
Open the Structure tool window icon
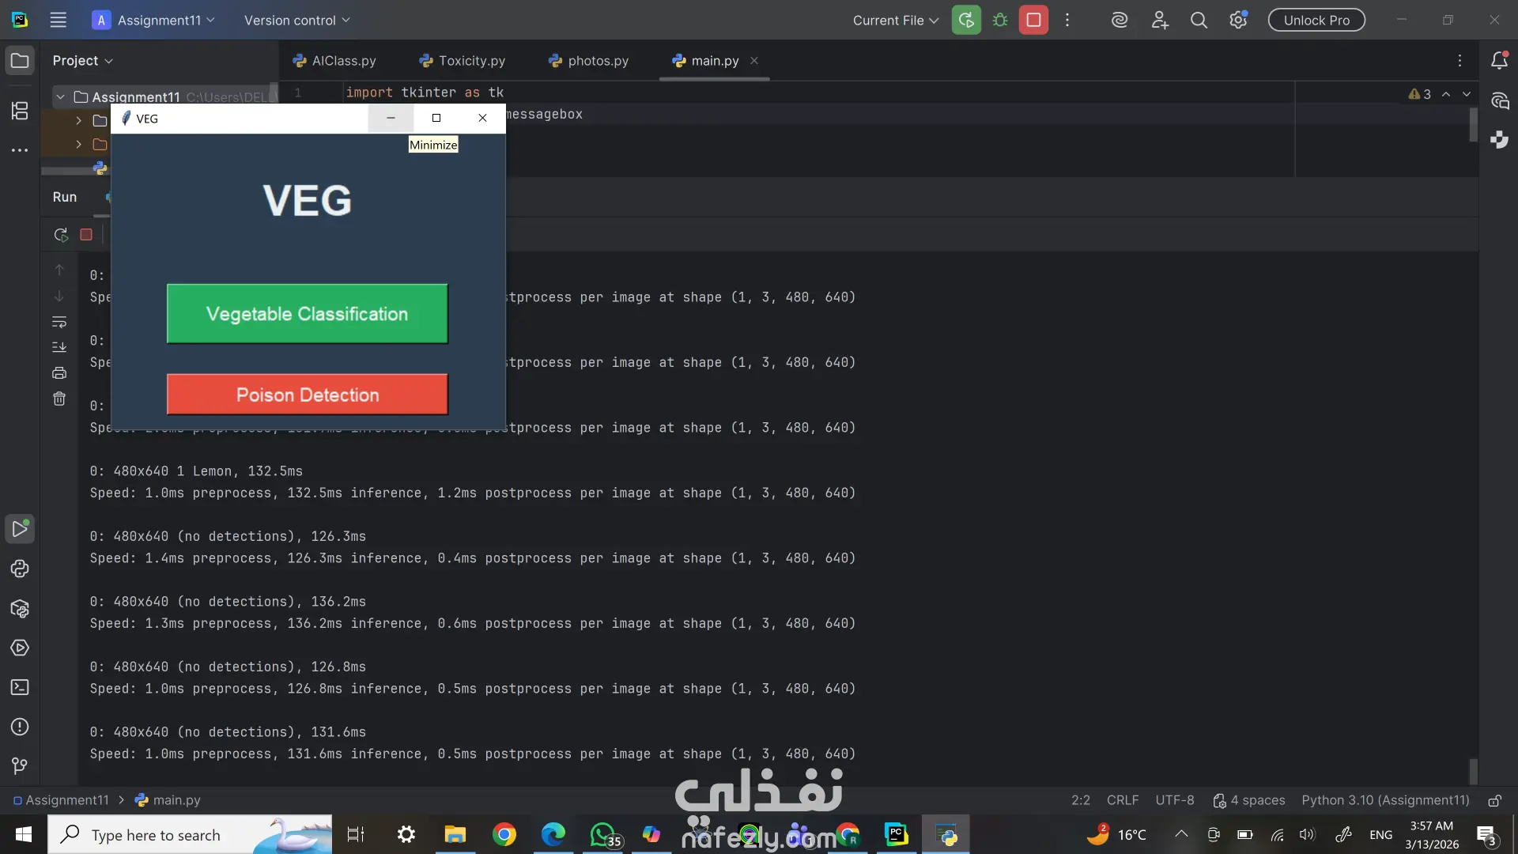pos(20,111)
